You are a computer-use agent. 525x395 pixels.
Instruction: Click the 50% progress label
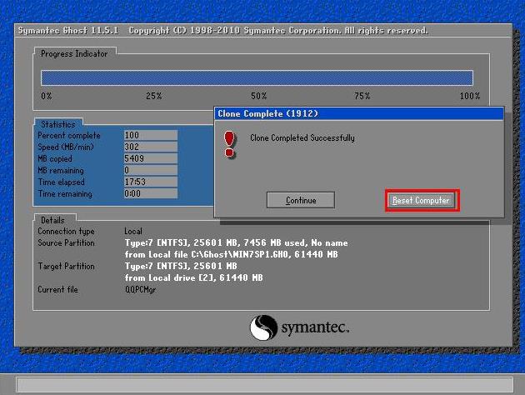click(x=259, y=96)
